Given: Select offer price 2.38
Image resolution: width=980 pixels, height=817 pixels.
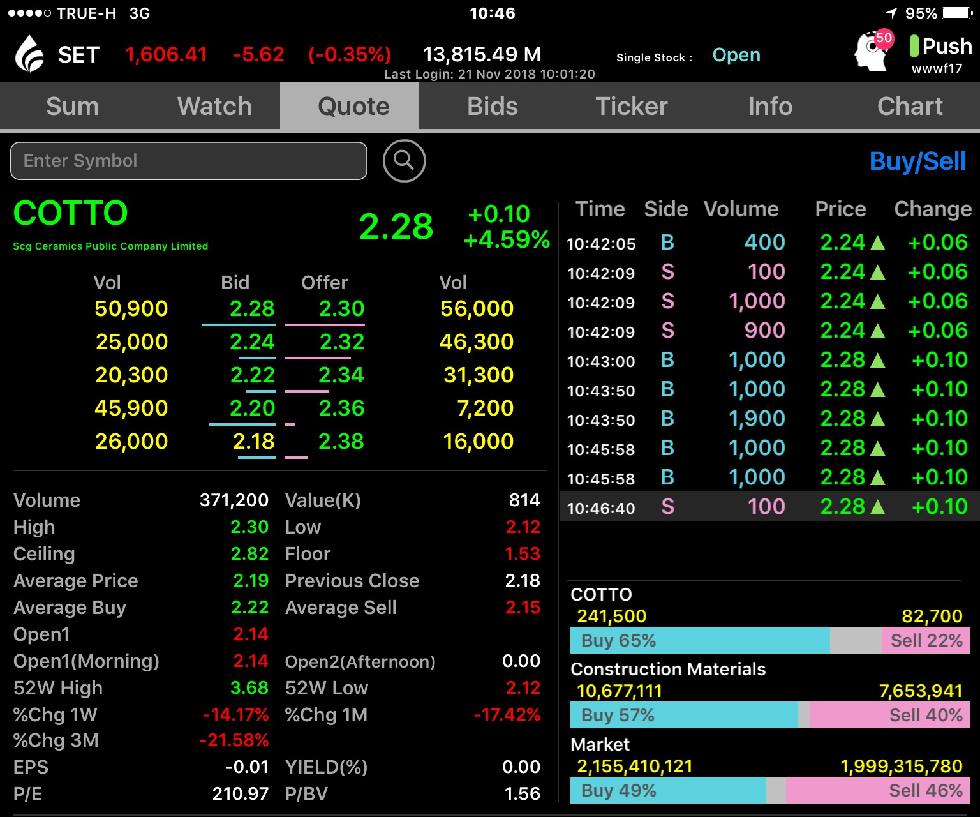Looking at the screenshot, I should click(341, 442).
